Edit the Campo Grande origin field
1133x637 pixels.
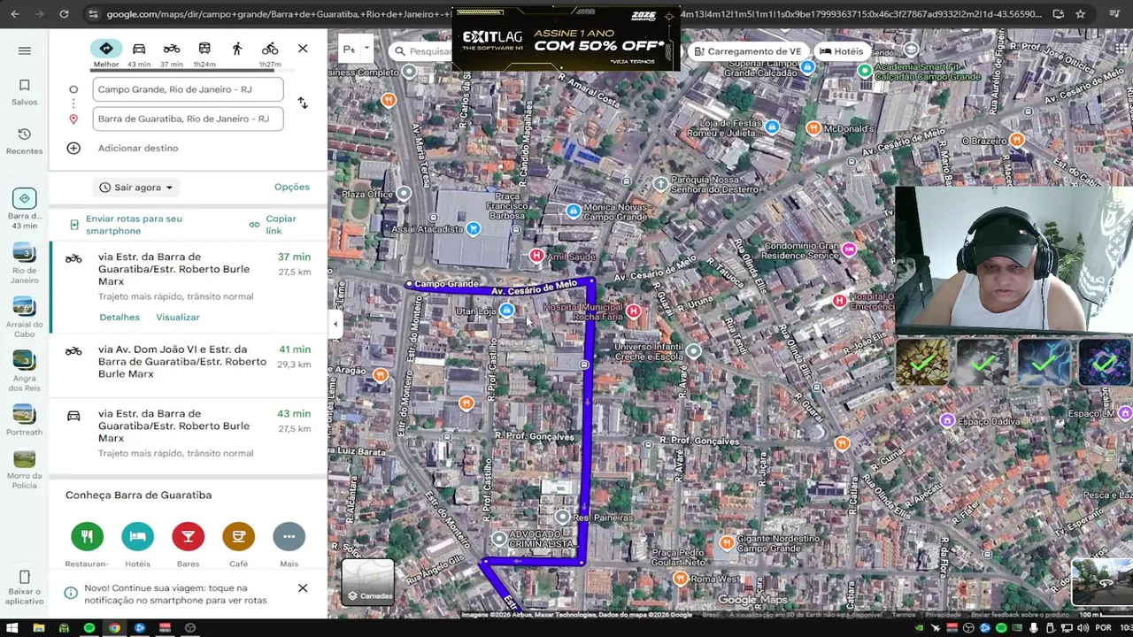[188, 89]
